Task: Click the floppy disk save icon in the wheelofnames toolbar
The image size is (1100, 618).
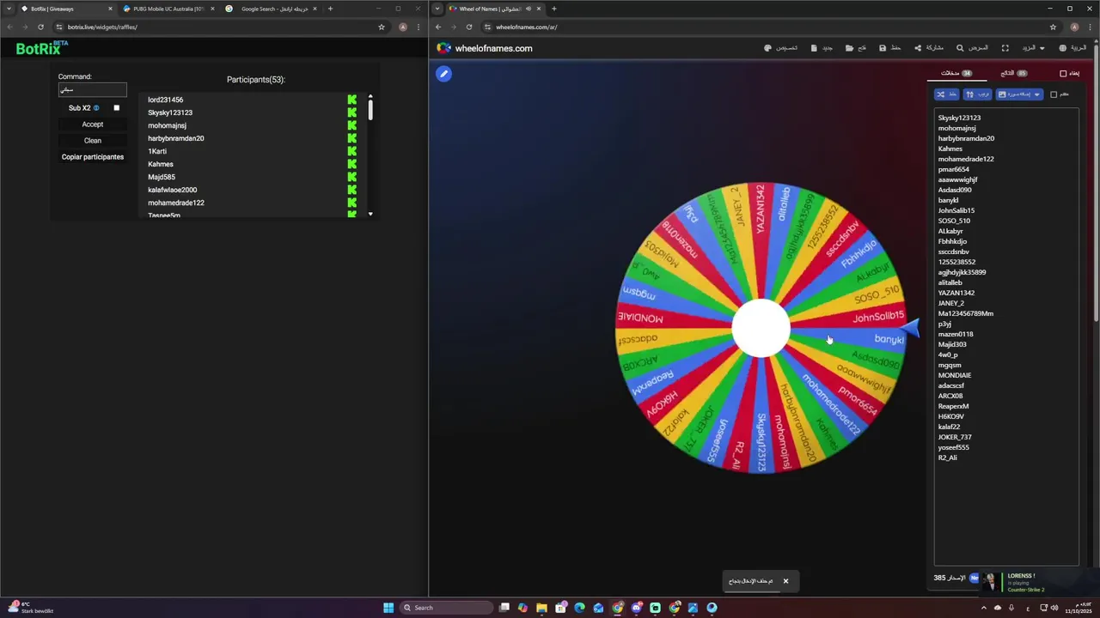Action: click(x=883, y=48)
